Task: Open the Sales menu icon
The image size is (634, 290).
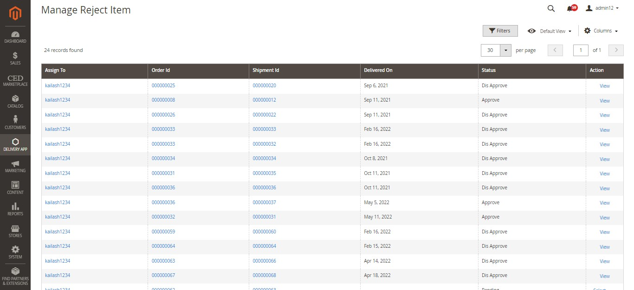Action: click(15, 58)
